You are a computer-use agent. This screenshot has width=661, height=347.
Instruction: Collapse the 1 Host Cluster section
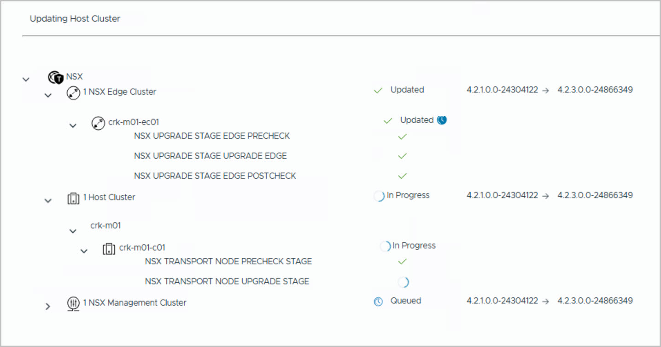(48, 200)
